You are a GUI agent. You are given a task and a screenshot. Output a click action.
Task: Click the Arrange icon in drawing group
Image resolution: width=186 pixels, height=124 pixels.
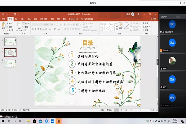pyautogui.click(x=121, y=26)
